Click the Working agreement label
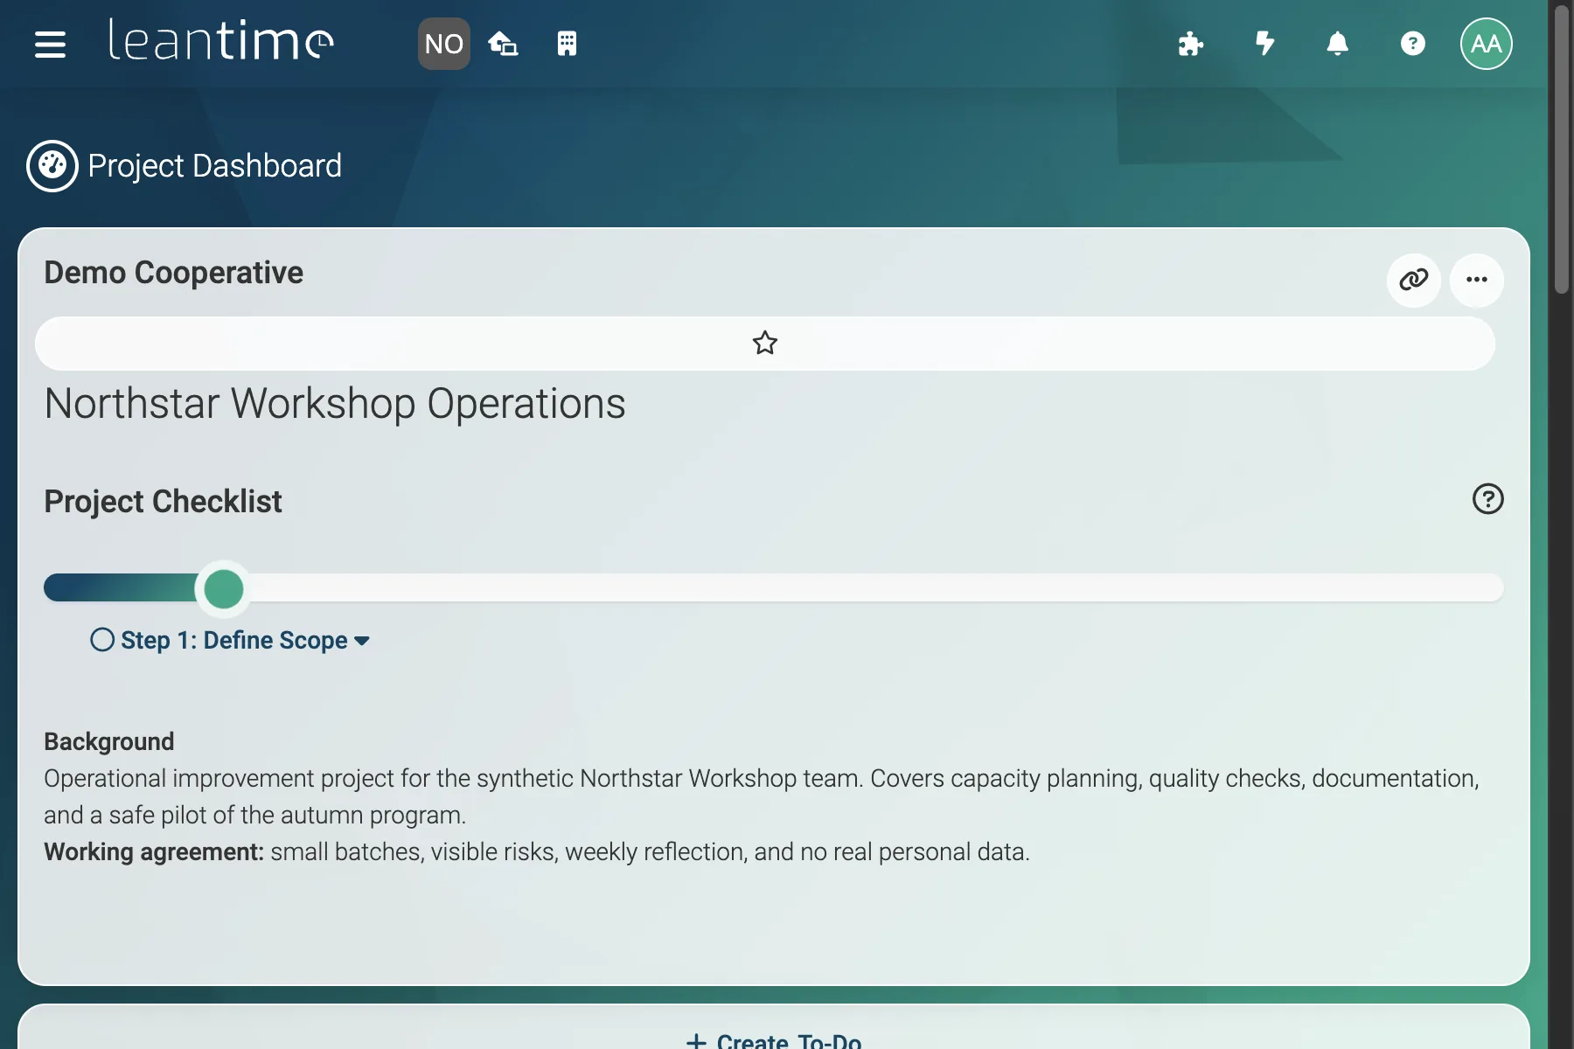1574x1049 pixels. (154, 851)
